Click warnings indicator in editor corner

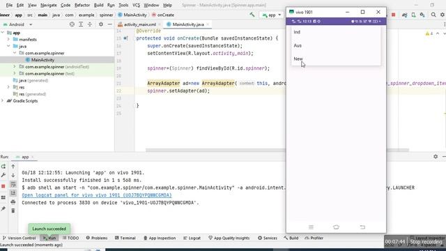point(429,33)
